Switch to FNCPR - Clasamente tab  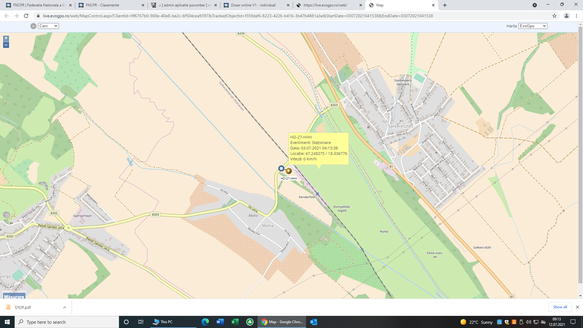click(x=109, y=5)
